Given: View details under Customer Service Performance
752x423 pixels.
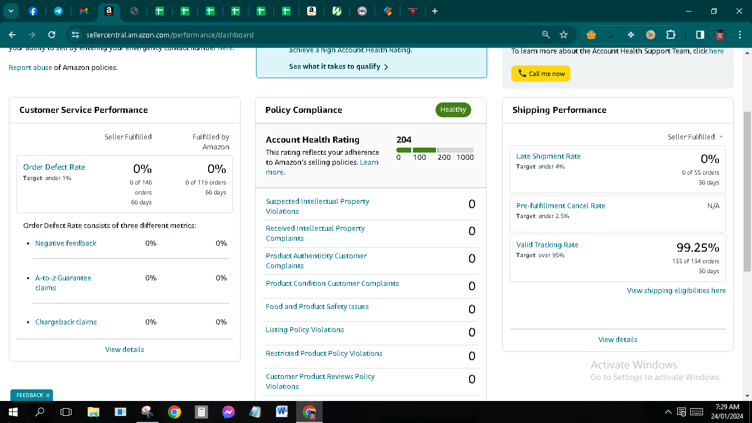Looking at the screenshot, I should point(124,349).
